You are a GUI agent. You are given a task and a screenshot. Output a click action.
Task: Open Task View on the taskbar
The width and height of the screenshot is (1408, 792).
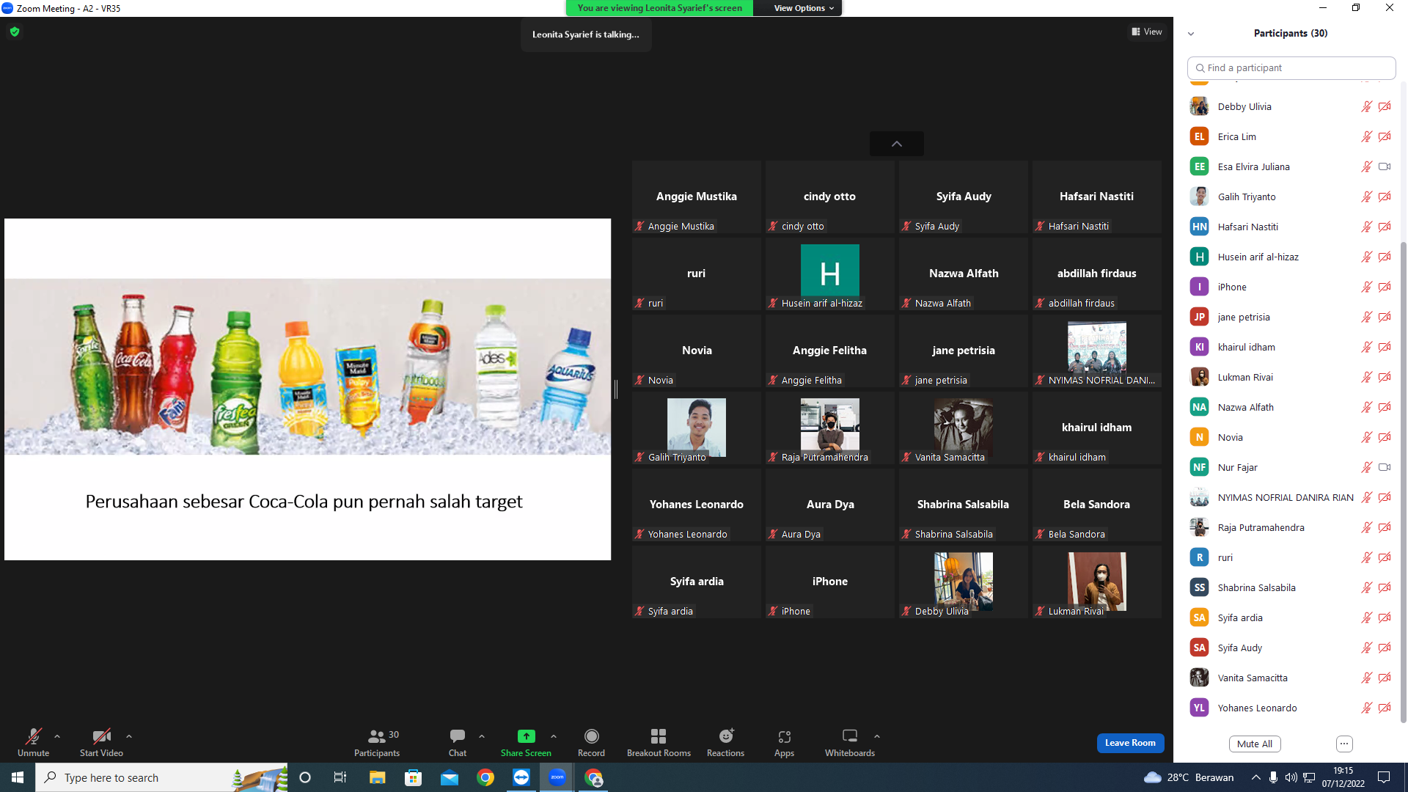(340, 777)
